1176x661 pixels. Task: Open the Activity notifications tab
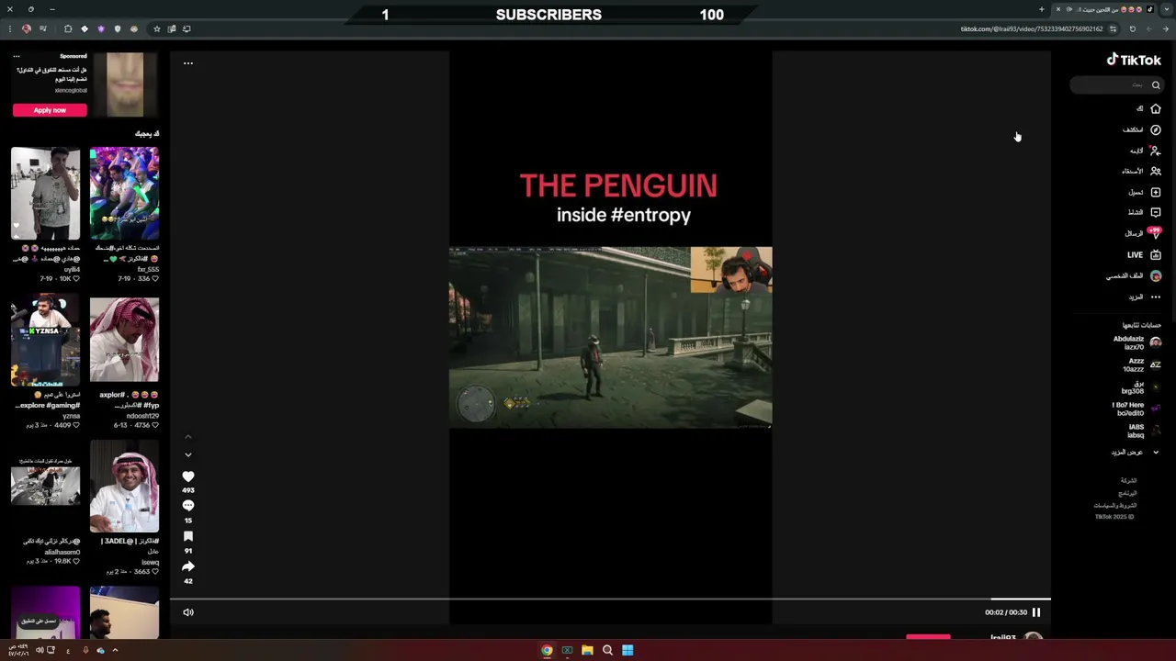point(1145,212)
